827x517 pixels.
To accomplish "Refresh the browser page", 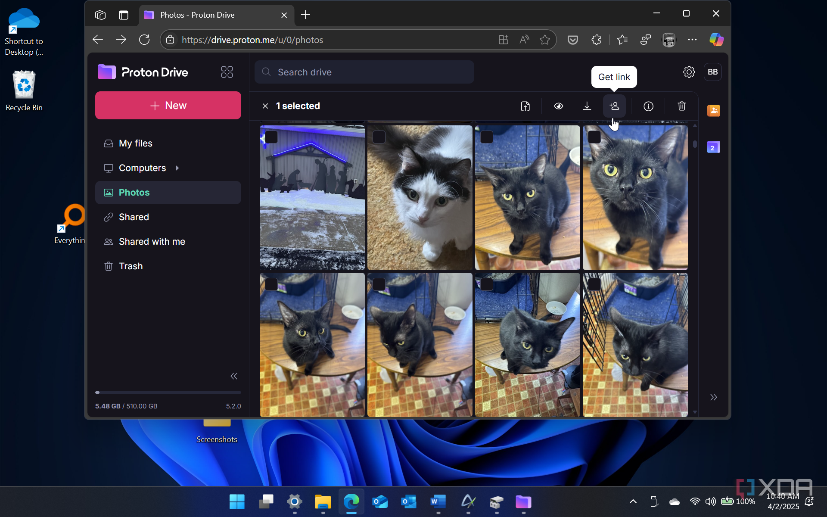I will coord(144,40).
